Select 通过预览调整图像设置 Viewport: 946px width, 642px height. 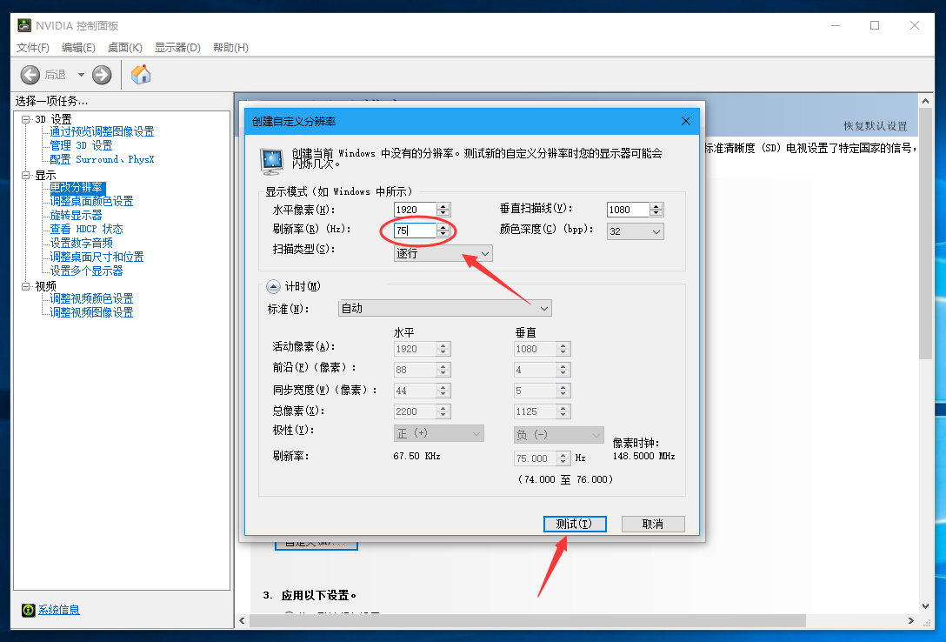click(x=102, y=131)
